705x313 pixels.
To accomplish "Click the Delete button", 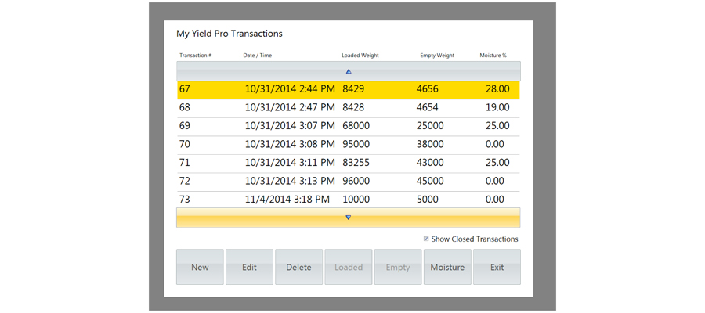I will tap(298, 267).
